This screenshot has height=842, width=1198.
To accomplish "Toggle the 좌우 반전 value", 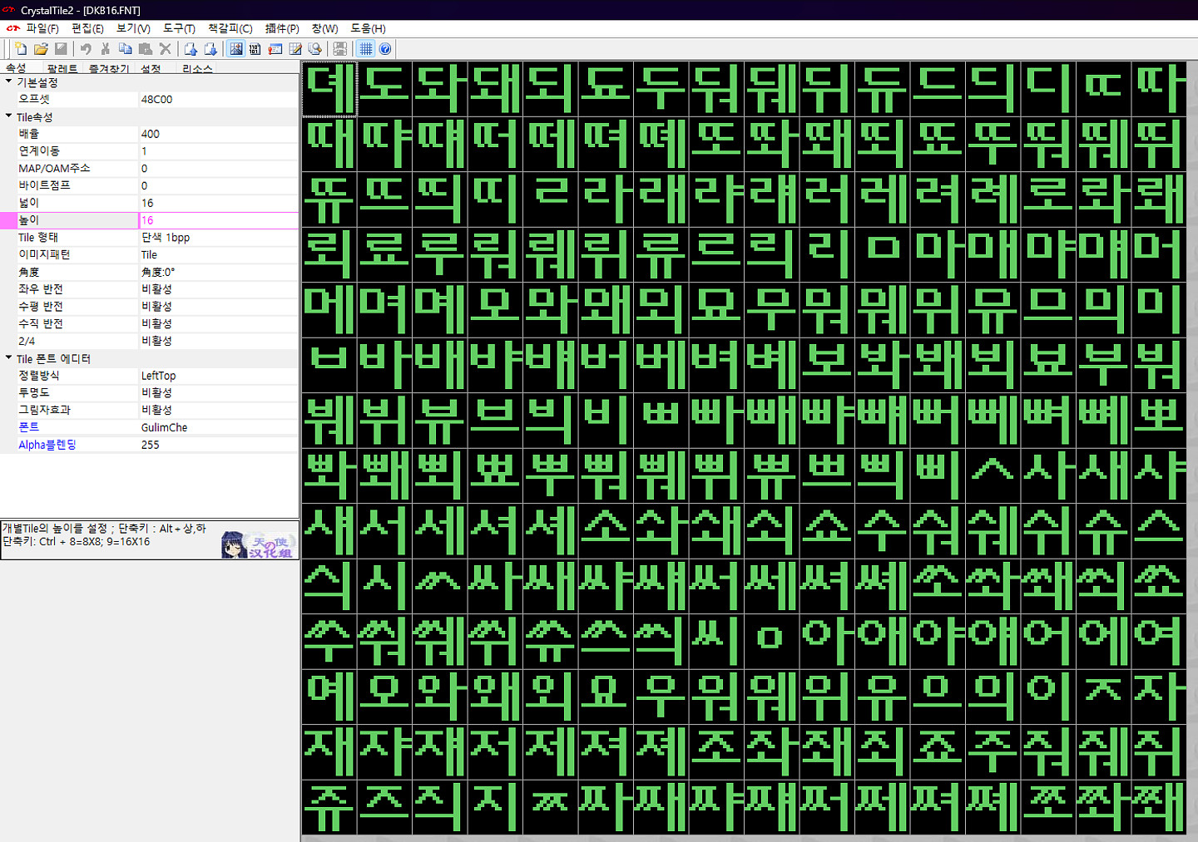I will pos(218,289).
